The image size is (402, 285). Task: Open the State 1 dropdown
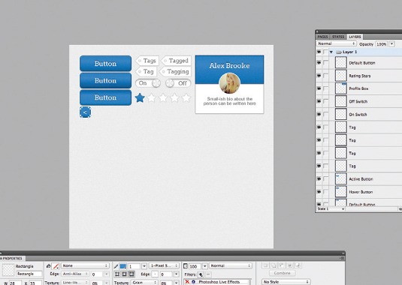[x=331, y=209]
